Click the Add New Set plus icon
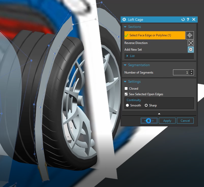The image size is (204, 187). (191, 49)
